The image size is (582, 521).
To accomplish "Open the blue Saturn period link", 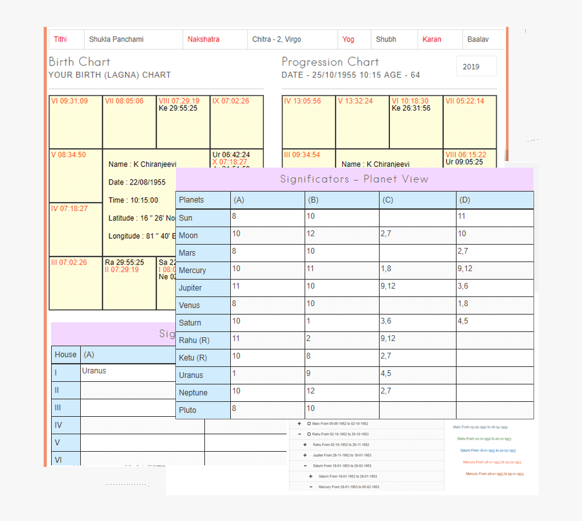I will click(488, 450).
